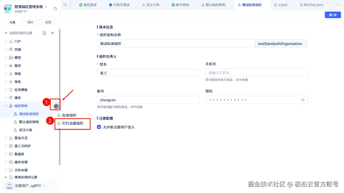Viewport: 344px width, 193px height.
Task: Click the plus icon beside 当前应用的元素
Action: [x=52, y=33]
